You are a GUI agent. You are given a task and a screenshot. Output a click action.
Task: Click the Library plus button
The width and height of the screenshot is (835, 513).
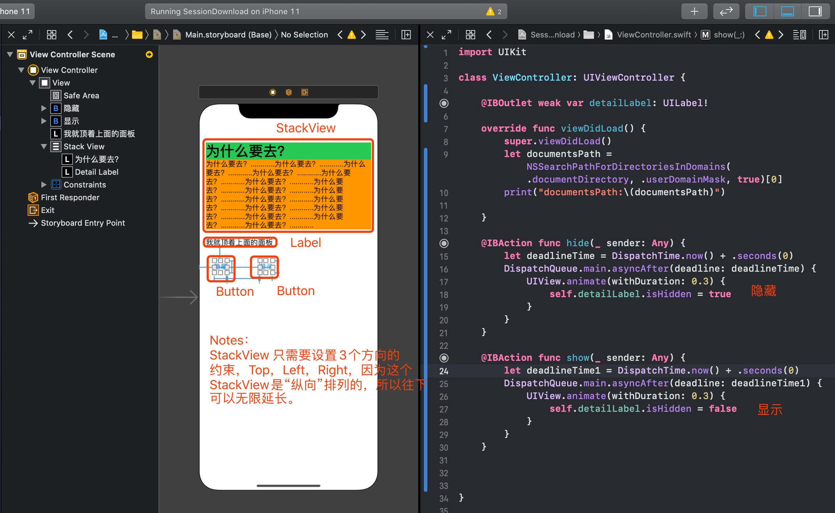pos(694,11)
